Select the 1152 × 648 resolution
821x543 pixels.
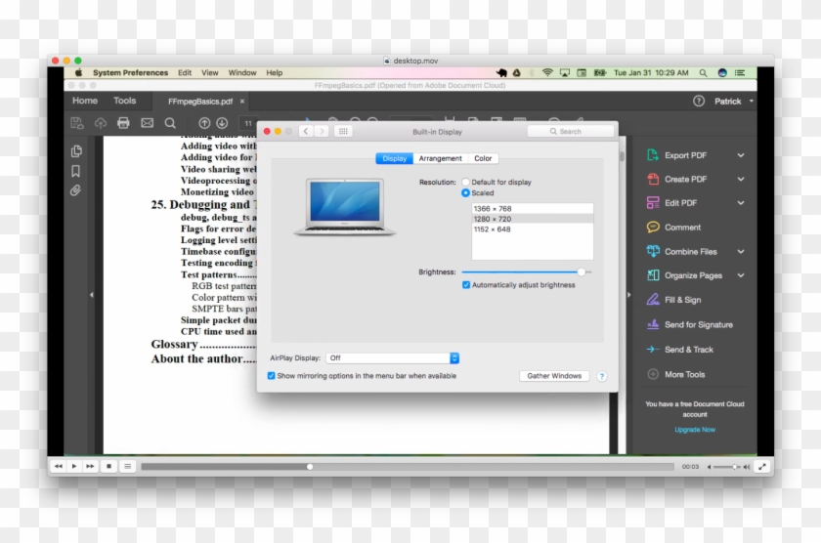[x=533, y=230]
